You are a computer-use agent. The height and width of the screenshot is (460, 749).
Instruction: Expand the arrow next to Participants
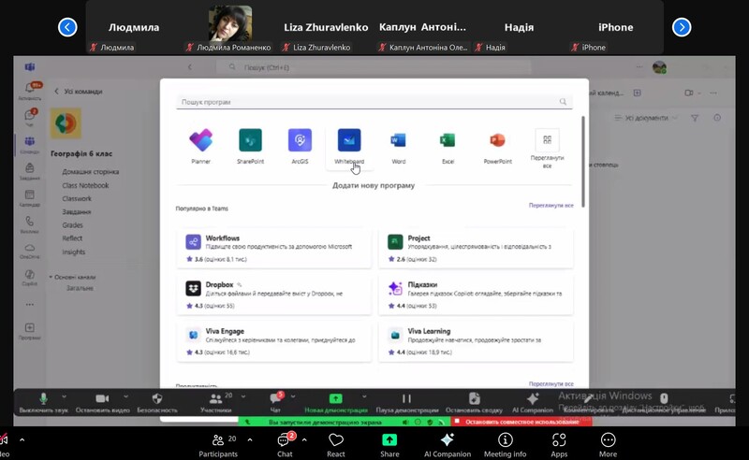(250, 439)
